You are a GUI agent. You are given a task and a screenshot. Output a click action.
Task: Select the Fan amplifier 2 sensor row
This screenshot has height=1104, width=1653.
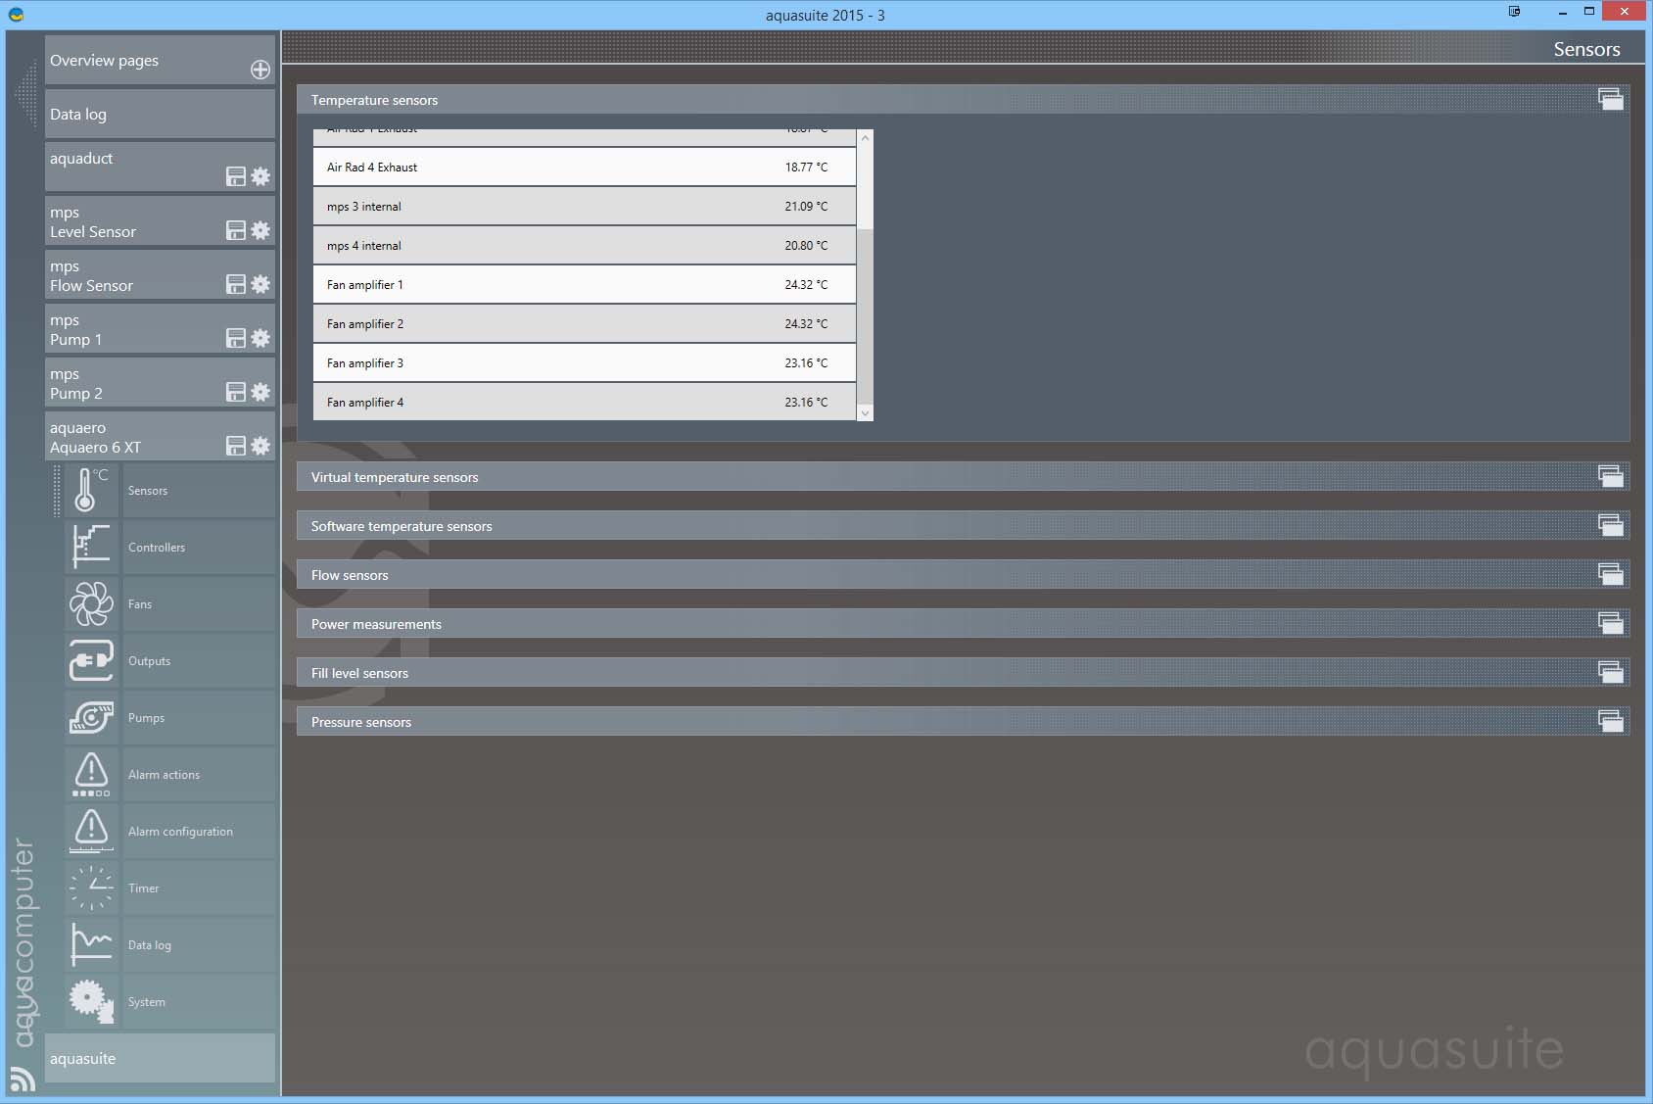tap(585, 324)
